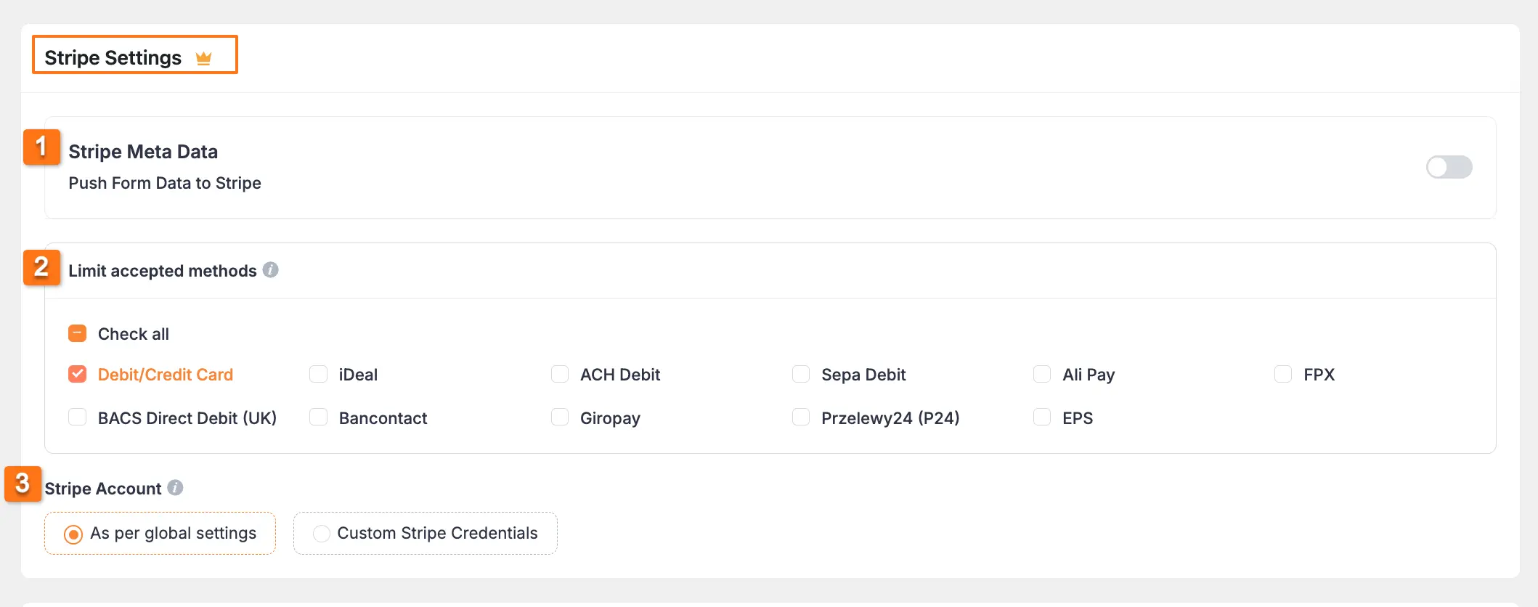
Task: Choose Custom Stripe Credentials option
Action: click(x=321, y=534)
